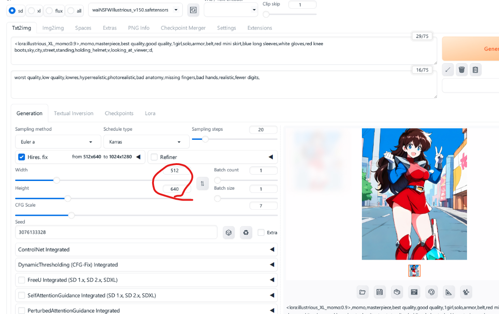Select the all radio preset
The width and height of the screenshot is (499, 314).
click(71, 11)
